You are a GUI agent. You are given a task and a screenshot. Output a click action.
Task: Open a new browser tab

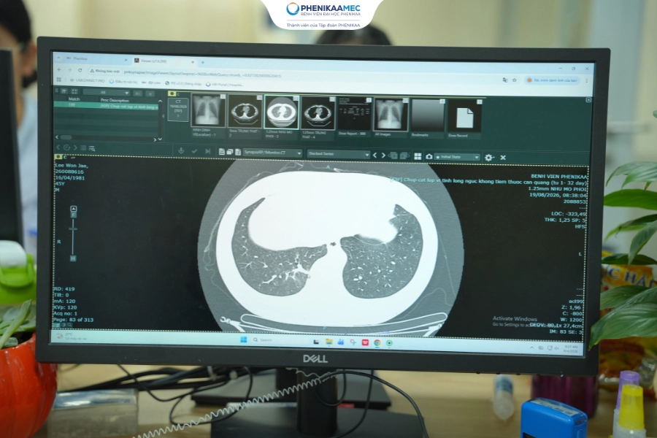[203, 63]
